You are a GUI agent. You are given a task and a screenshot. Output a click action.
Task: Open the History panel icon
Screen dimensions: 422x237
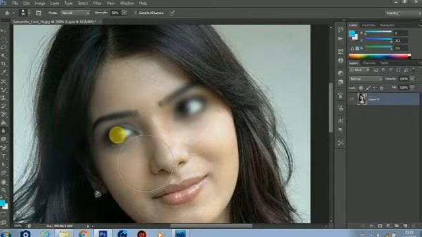340,30
